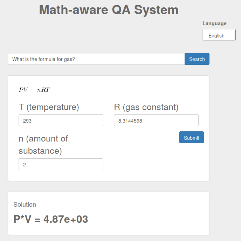Click the Search button

click(x=197, y=59)
